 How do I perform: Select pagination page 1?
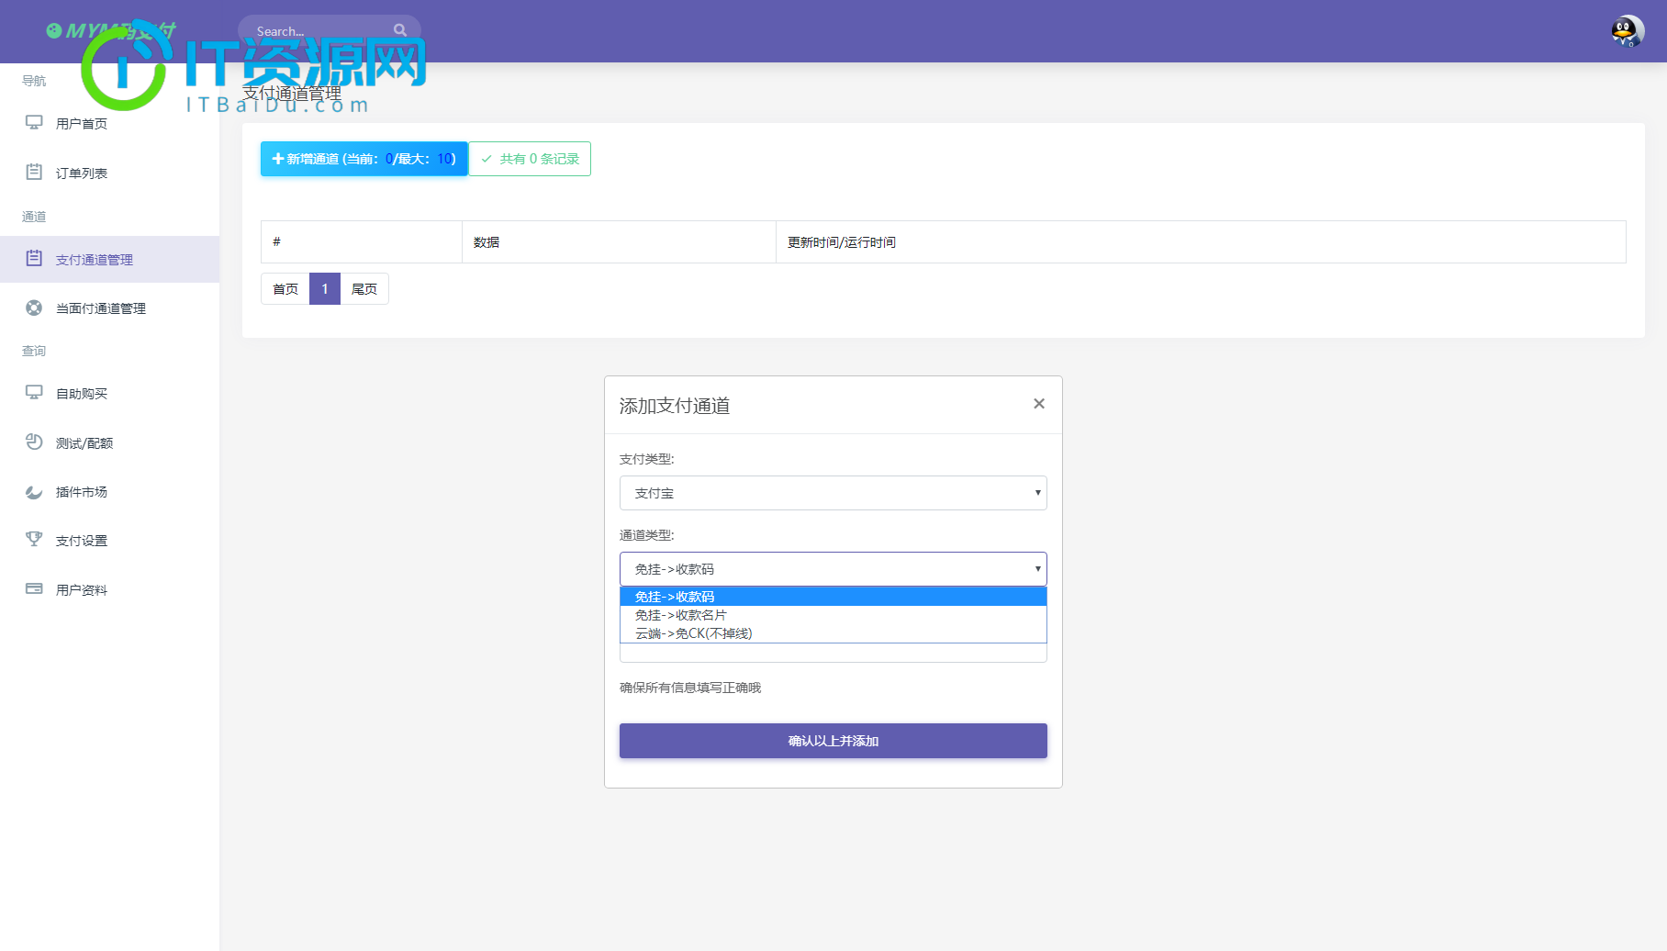click(325, 288)
